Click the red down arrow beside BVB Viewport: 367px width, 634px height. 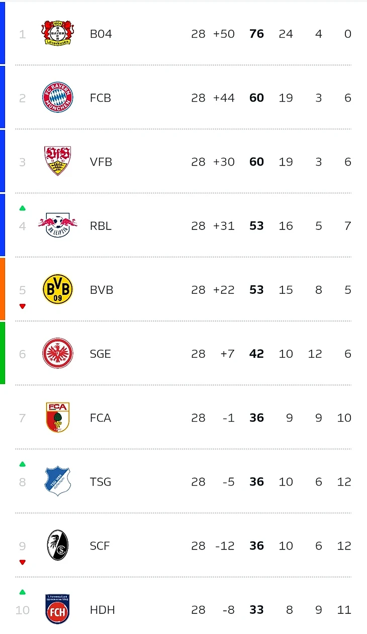(22, 306)
